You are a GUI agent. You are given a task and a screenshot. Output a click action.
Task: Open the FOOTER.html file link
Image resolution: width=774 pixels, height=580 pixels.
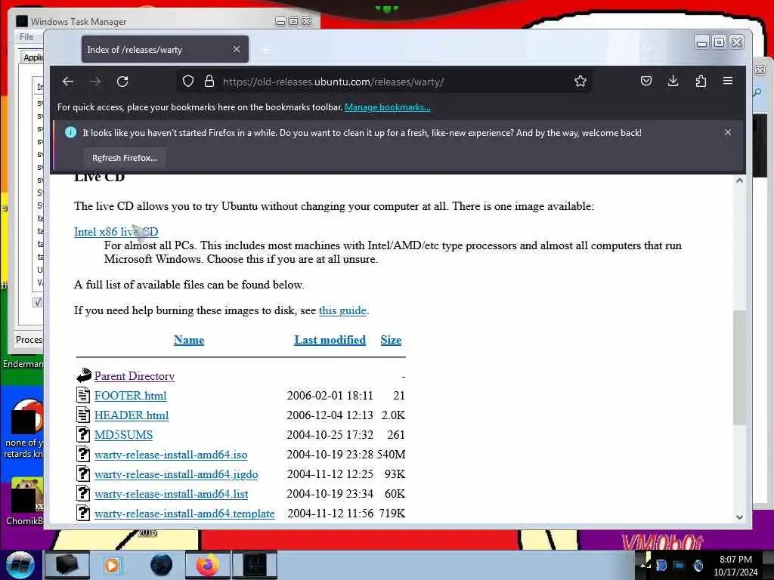[130, 396]
